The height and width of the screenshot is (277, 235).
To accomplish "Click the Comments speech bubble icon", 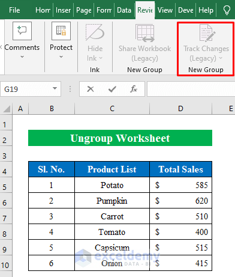I will tap(22, 31).
